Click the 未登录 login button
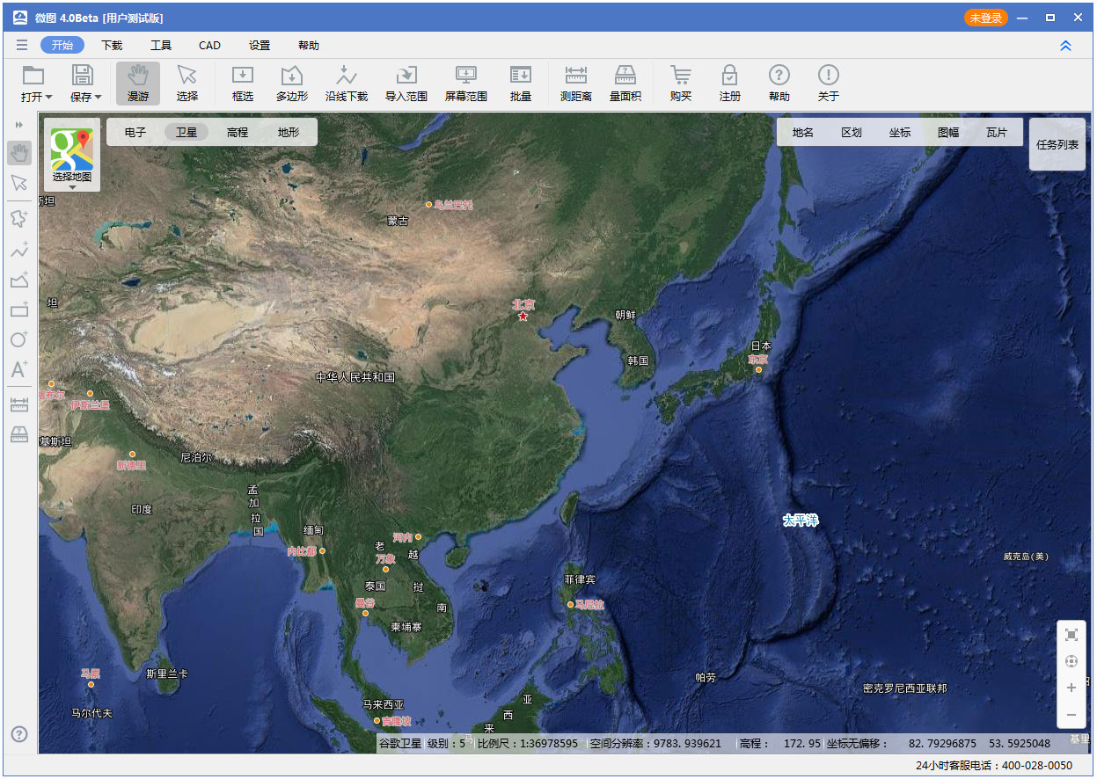Viewport: 1097px width, 779px height. (985, 18)
